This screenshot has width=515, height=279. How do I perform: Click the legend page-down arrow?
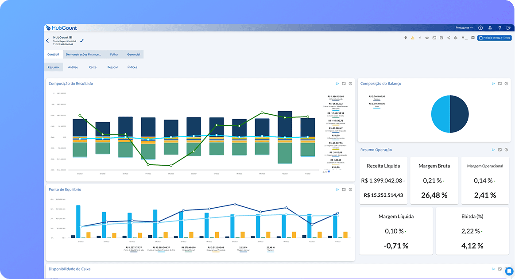[329, 172]
